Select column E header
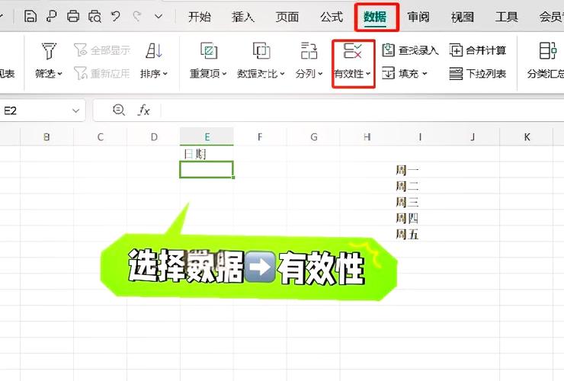Viewport: 564px width, 381px height. pos(207,136)
